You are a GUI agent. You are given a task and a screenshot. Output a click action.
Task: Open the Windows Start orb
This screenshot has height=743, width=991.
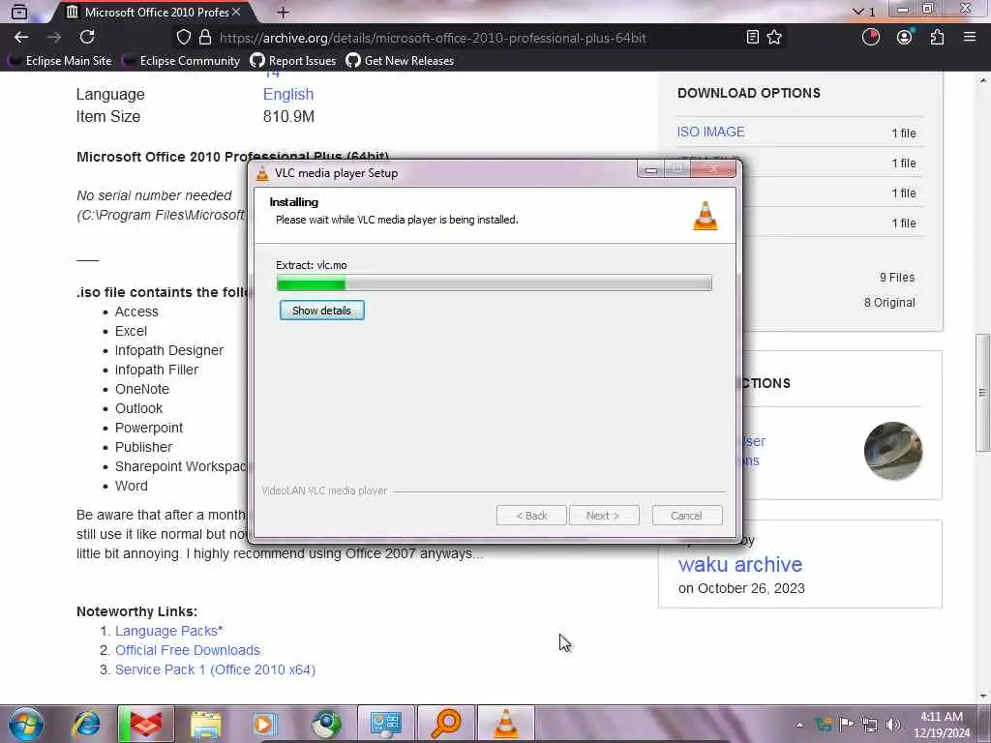pos(26,724)
